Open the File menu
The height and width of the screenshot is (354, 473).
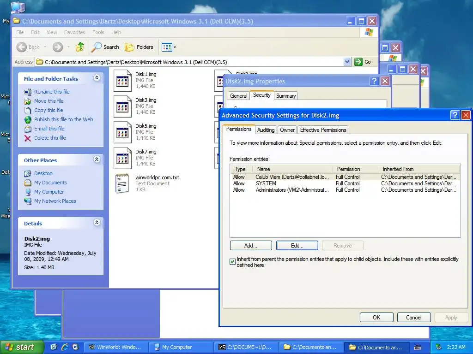[20, 32]
